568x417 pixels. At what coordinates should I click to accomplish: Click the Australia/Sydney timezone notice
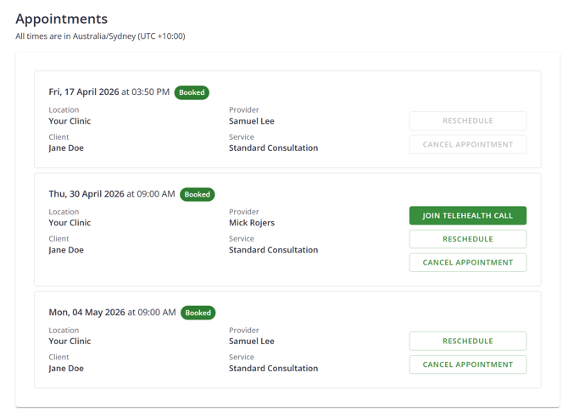(100, 36)
